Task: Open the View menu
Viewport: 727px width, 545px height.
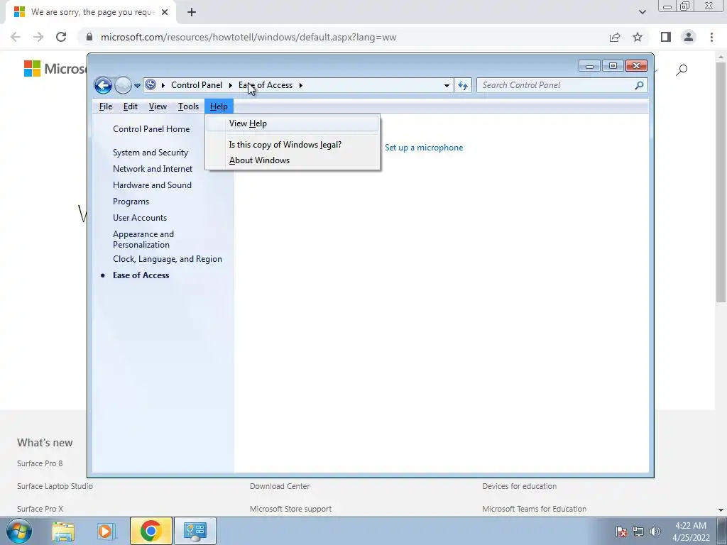Action: (x=158, y=106)
